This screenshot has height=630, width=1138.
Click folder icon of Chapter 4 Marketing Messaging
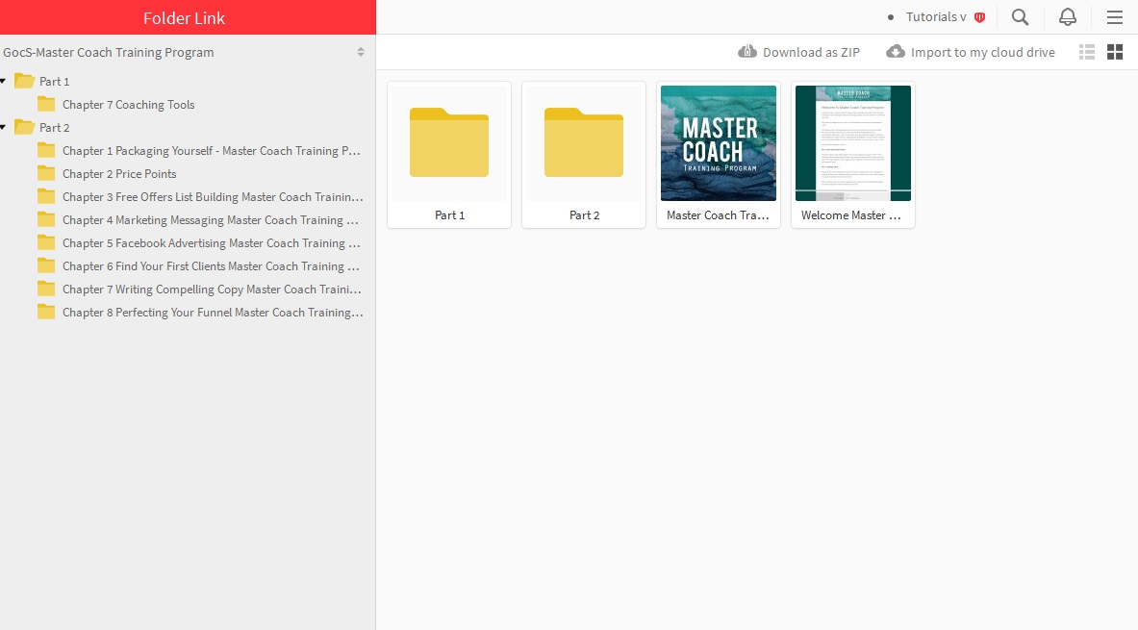click(46, 219)
